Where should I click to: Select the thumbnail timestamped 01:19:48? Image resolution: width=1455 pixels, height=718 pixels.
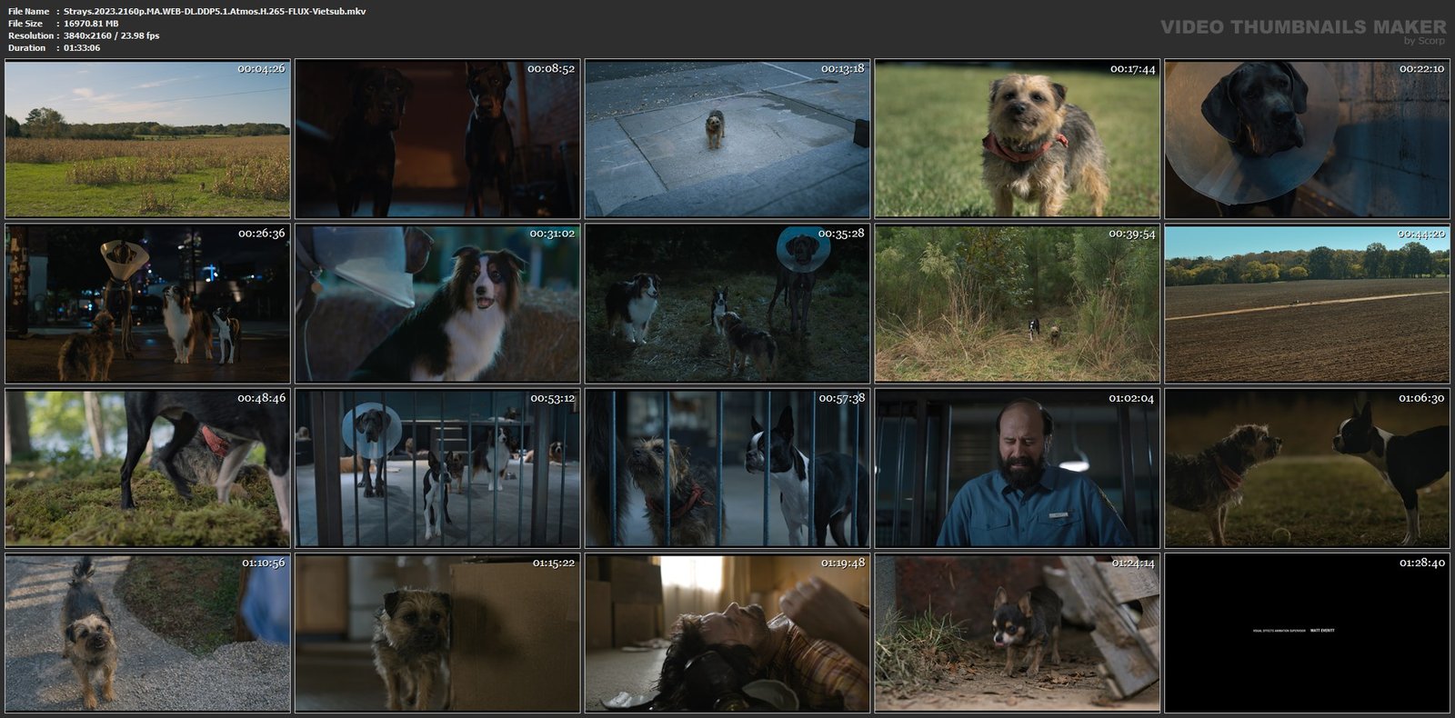[x=727, y=633]
